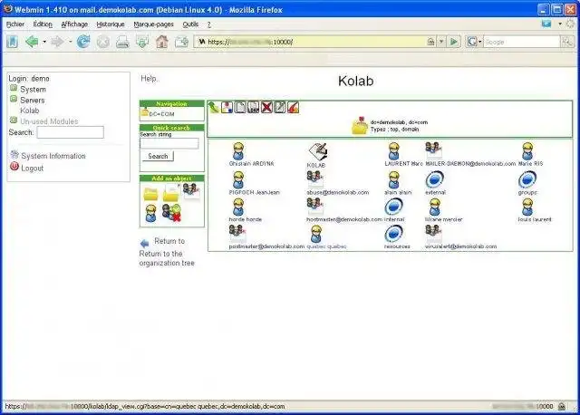This screenshot has height=415, width=580.
Task: Click the second Kolab toolbar icon with red and blue marks
Action: [x=227, y=107]
